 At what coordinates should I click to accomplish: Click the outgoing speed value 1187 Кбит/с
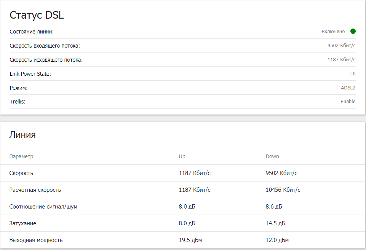click(341, 60)
